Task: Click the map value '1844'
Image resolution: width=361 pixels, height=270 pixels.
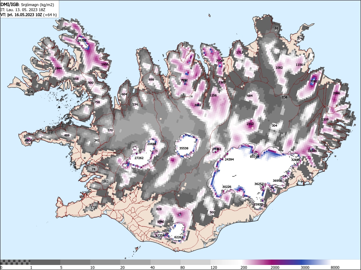Action: click(58, 68)
